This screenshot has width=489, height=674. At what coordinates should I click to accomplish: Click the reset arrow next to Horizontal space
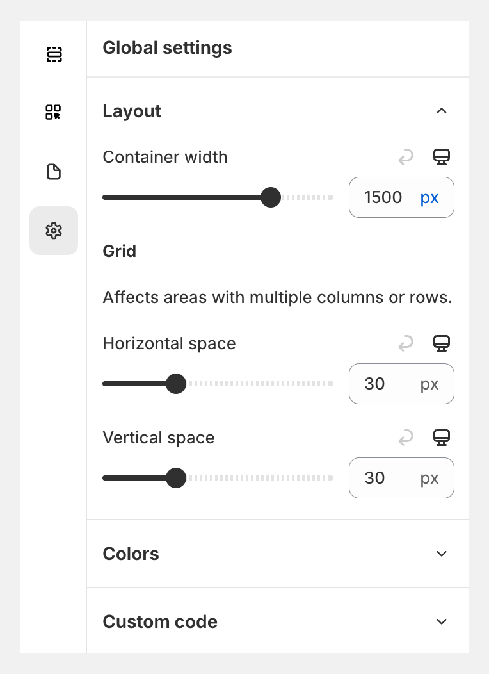(406, 343)
